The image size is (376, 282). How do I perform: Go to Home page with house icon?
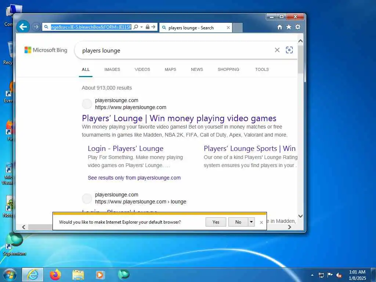point(279,27)
